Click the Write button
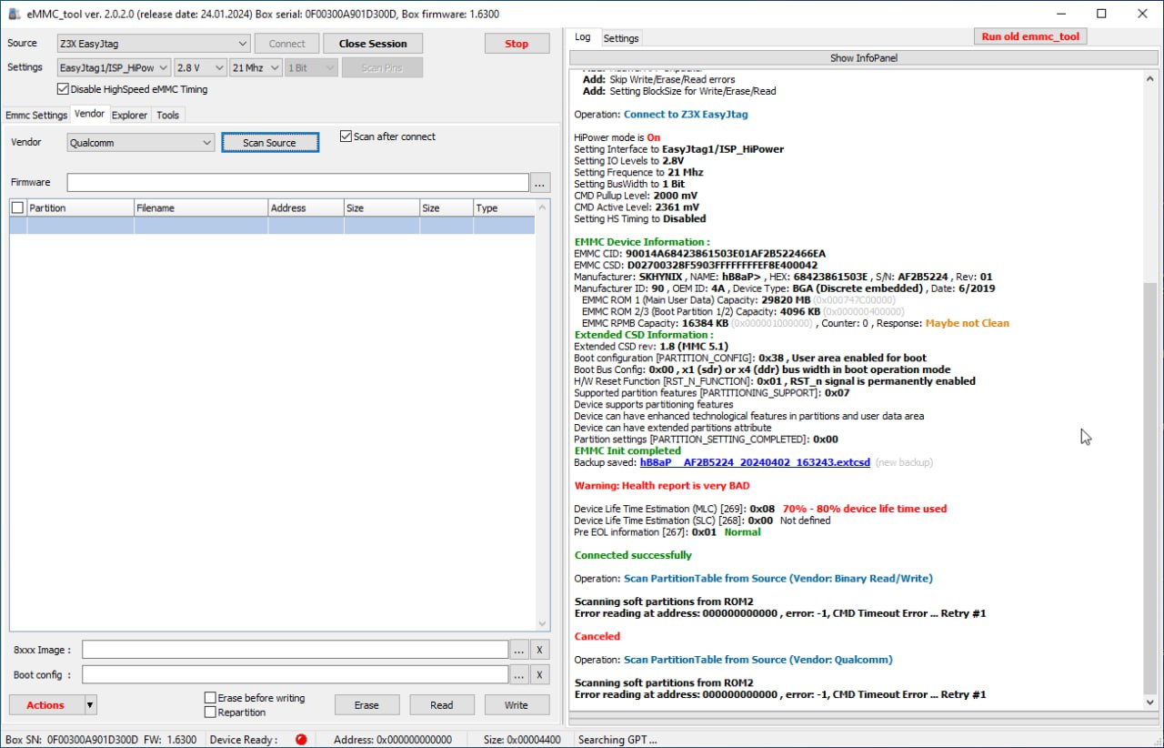The image size is (1164, 748). (516, 705)
